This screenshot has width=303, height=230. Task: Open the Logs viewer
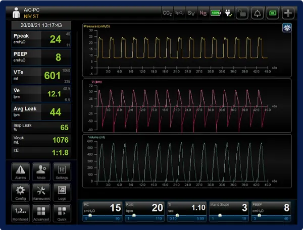tap(62, 192)
